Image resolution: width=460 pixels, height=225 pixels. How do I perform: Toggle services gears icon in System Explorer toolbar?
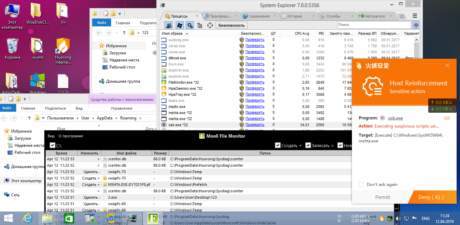click(x=190, y=25)
